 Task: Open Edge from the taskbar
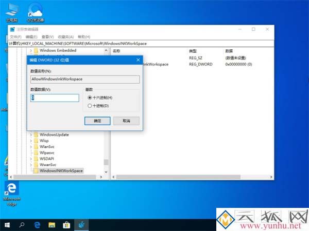pyautogui.click(x=37, y=225)
